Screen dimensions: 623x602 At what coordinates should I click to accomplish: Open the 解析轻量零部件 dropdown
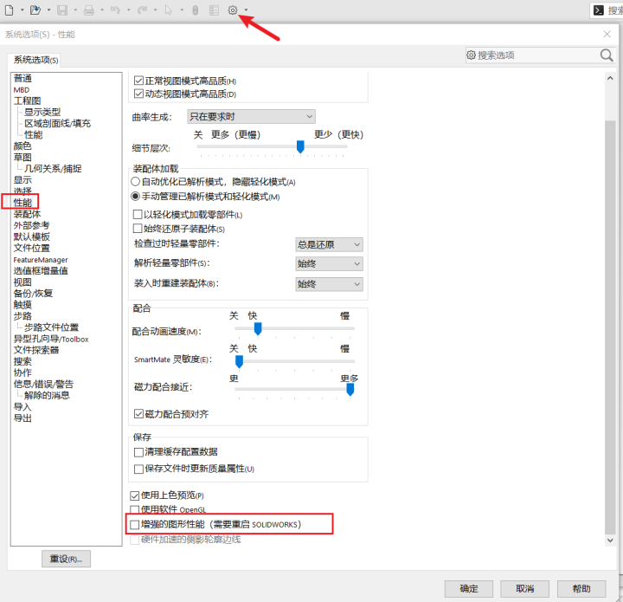pos(329,263)
